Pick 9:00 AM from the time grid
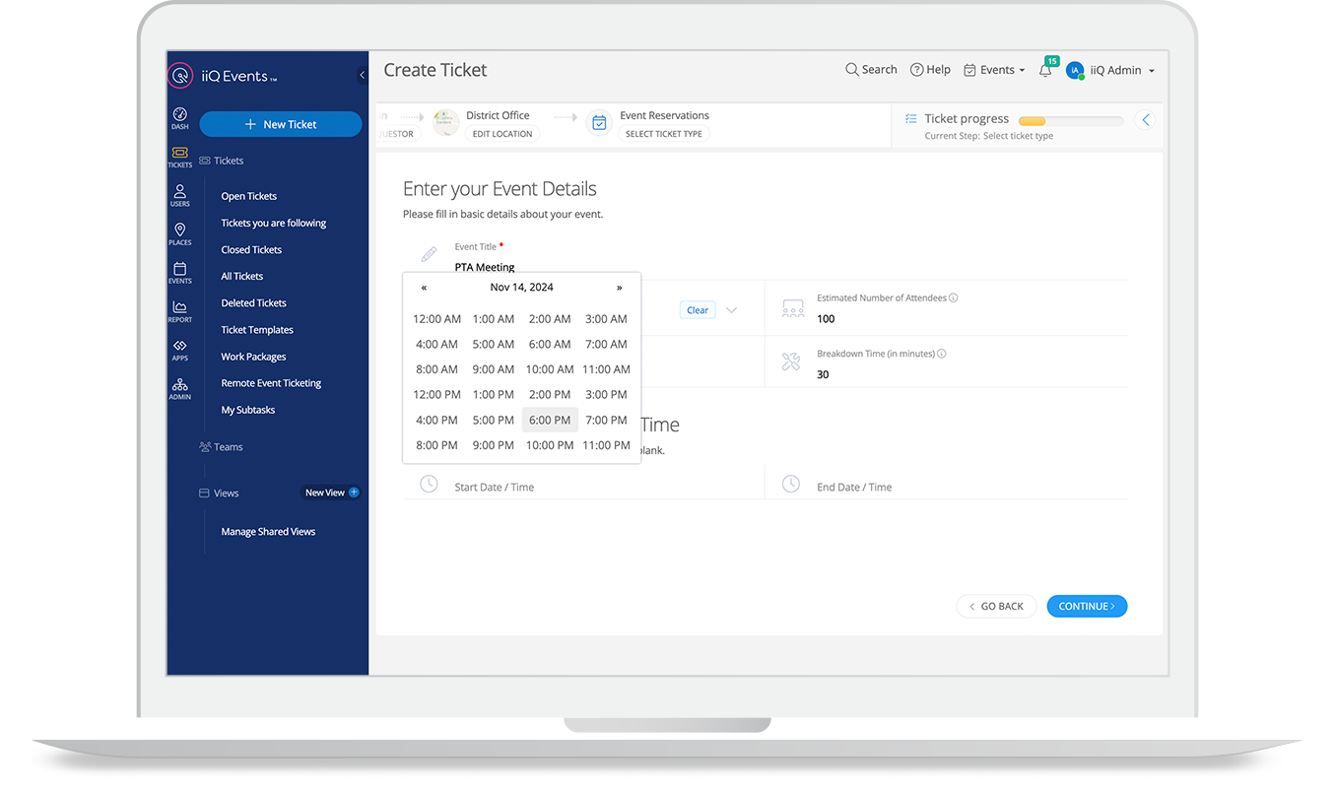 click(x=493, y=369)
